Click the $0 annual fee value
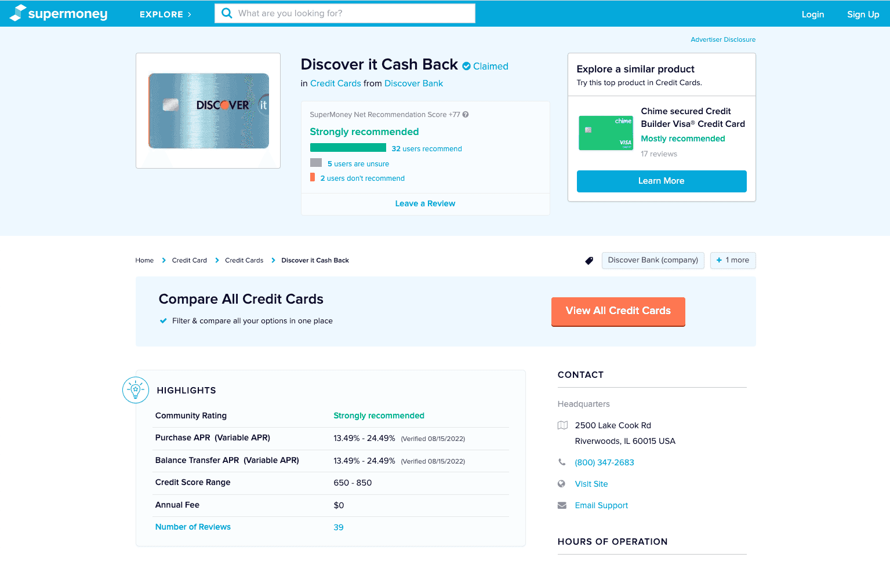 [339, 505]
